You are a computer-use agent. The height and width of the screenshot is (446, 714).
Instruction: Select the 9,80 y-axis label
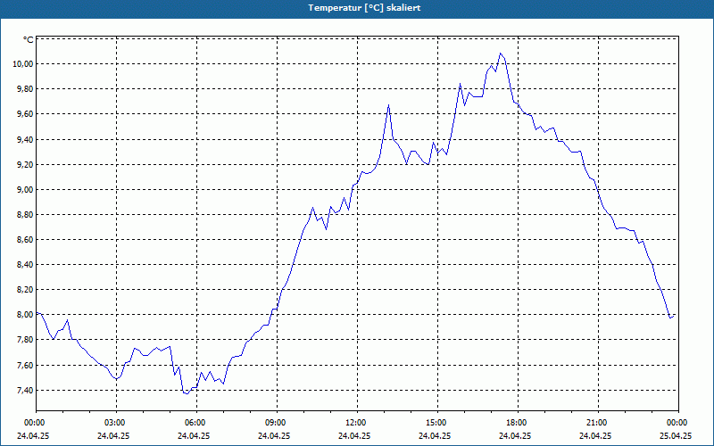[x=25, y=88]
